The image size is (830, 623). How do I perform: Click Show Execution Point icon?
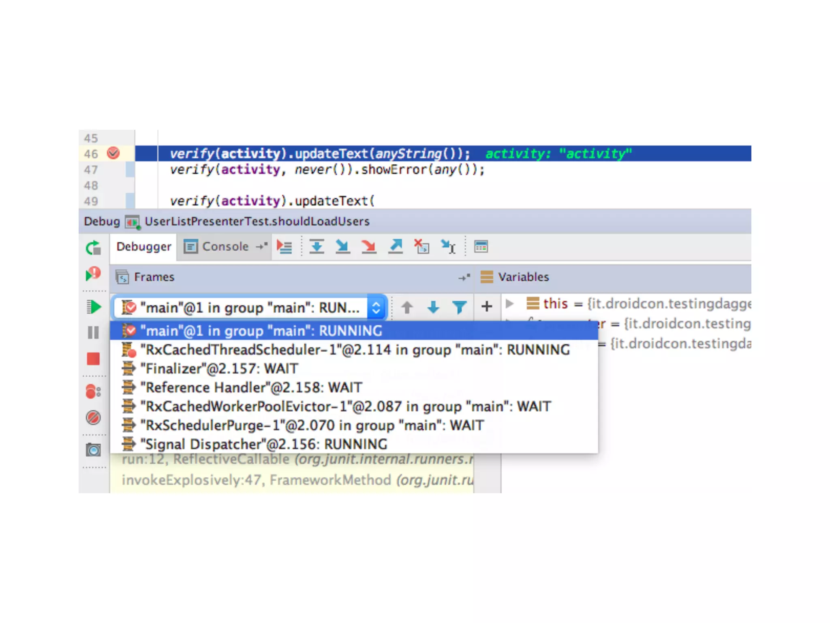pos(285,246)
